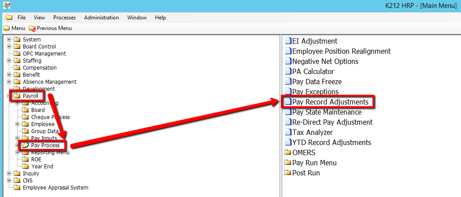The height and width of the screenshot is (197, 461).
Task: Open Pay Record Adjustments
Action: (330, 102)
